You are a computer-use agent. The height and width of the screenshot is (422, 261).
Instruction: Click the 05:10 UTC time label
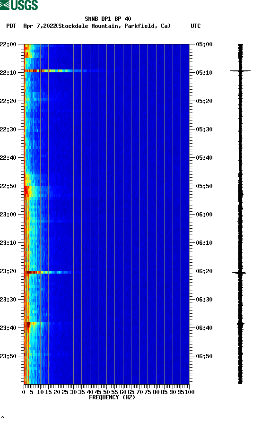pos(204,73)
